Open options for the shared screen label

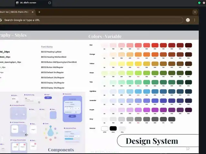tap(50, 3)
